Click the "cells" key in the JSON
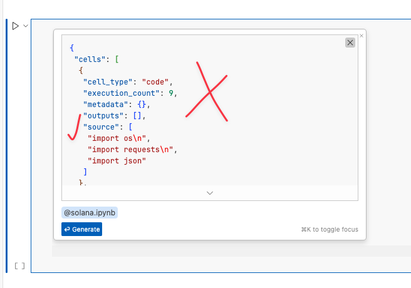This screenshot has width=411, height=288. click(90, 59)
